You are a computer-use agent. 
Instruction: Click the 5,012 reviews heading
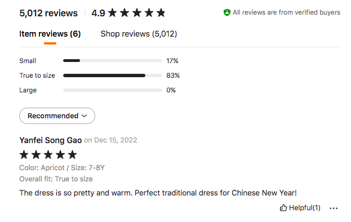tap(48, 13)
